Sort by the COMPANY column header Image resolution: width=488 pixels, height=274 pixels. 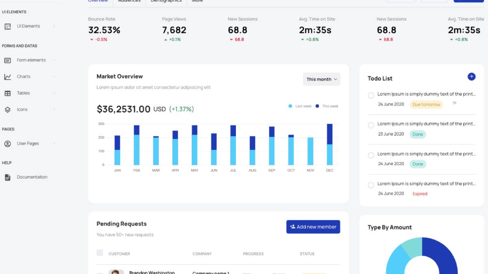click(202, 254)
